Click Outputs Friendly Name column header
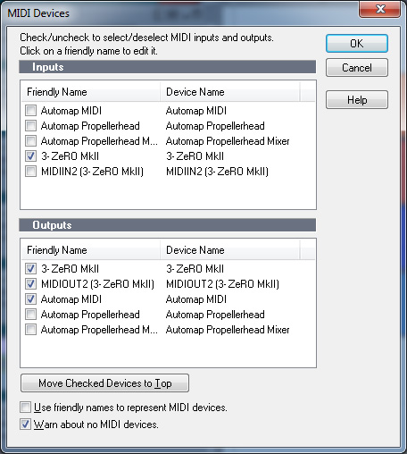The width and height of the screenshot is (407, 454). [x=91, y=250]
